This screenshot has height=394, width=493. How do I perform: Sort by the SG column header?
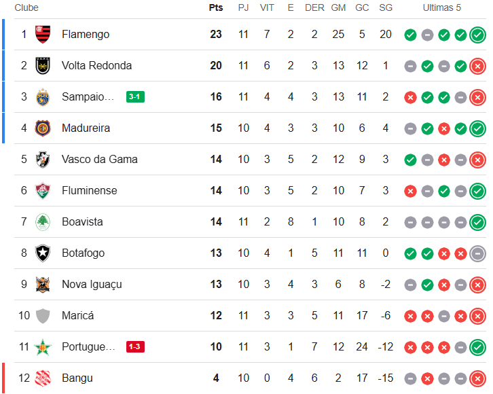pyautogui.click(x=386, y=7)
